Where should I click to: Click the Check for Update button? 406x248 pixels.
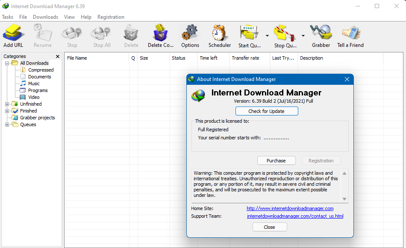267,111
